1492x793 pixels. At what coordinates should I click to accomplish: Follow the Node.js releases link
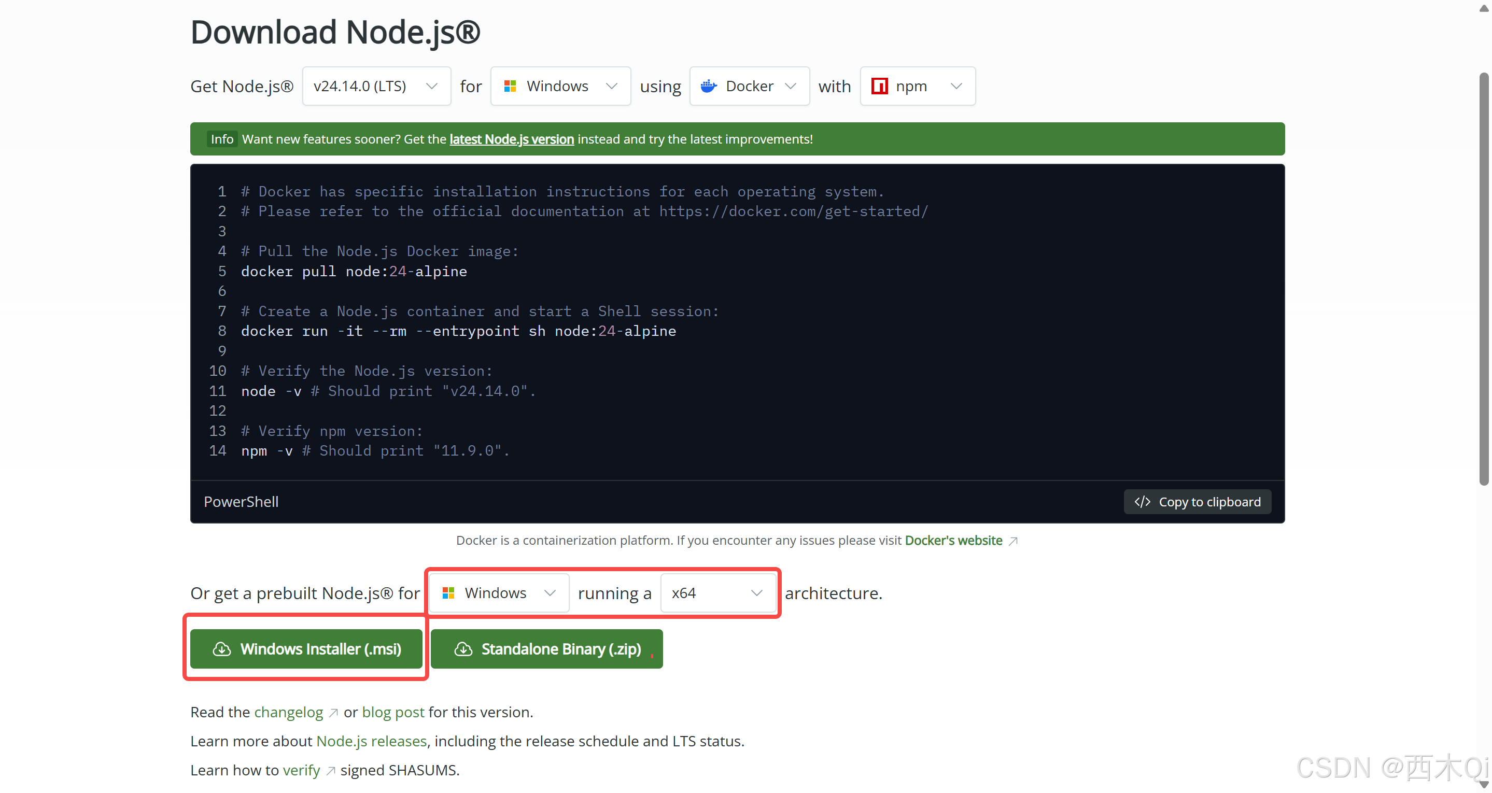[x=371, y=742]
